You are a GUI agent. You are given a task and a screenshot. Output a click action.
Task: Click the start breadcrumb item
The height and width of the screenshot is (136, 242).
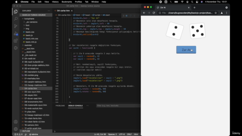pos(107,15)
